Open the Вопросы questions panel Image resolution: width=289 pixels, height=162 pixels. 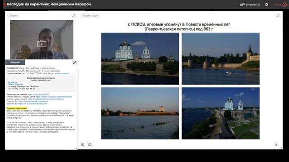tap(250, 4)
